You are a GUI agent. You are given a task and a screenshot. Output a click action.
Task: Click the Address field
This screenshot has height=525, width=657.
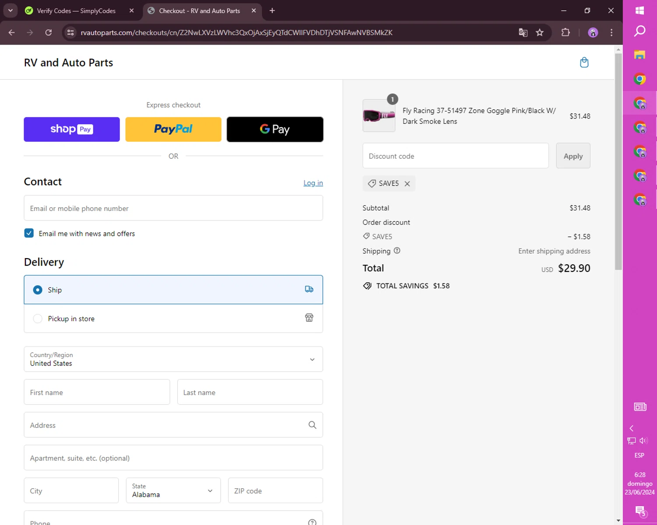coord(173,425)
